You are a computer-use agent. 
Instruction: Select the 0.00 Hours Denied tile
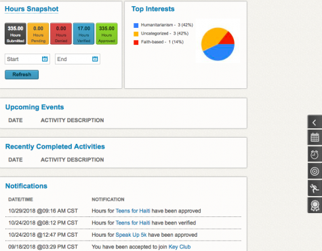61,33
